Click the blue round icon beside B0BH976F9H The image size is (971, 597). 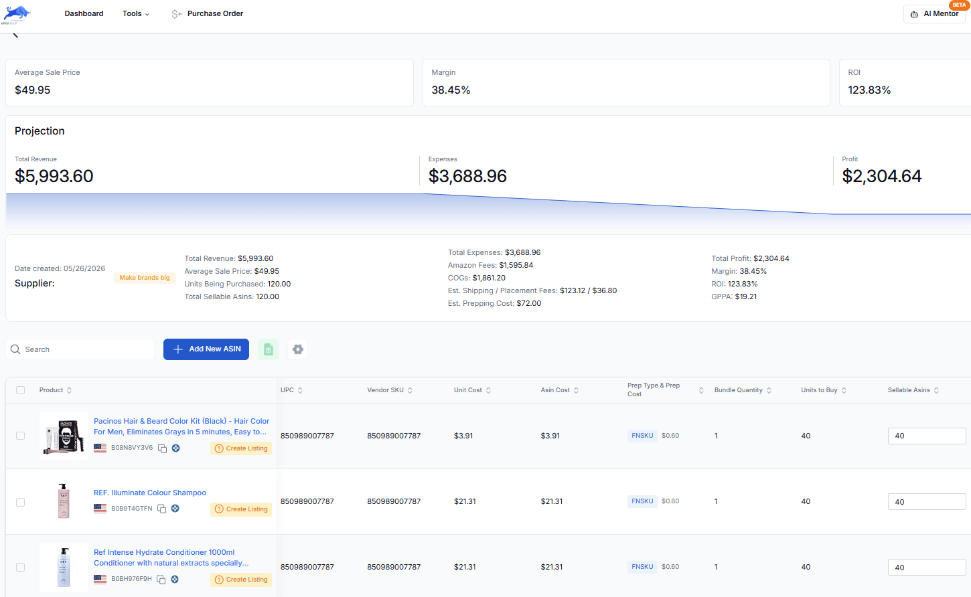tap(174, 580)
